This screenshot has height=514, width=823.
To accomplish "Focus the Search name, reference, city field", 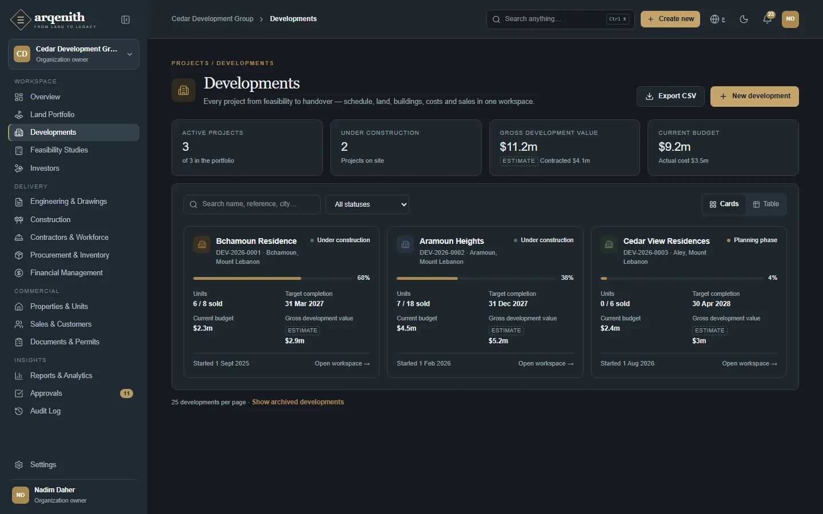I will click(x=252, y=204).
